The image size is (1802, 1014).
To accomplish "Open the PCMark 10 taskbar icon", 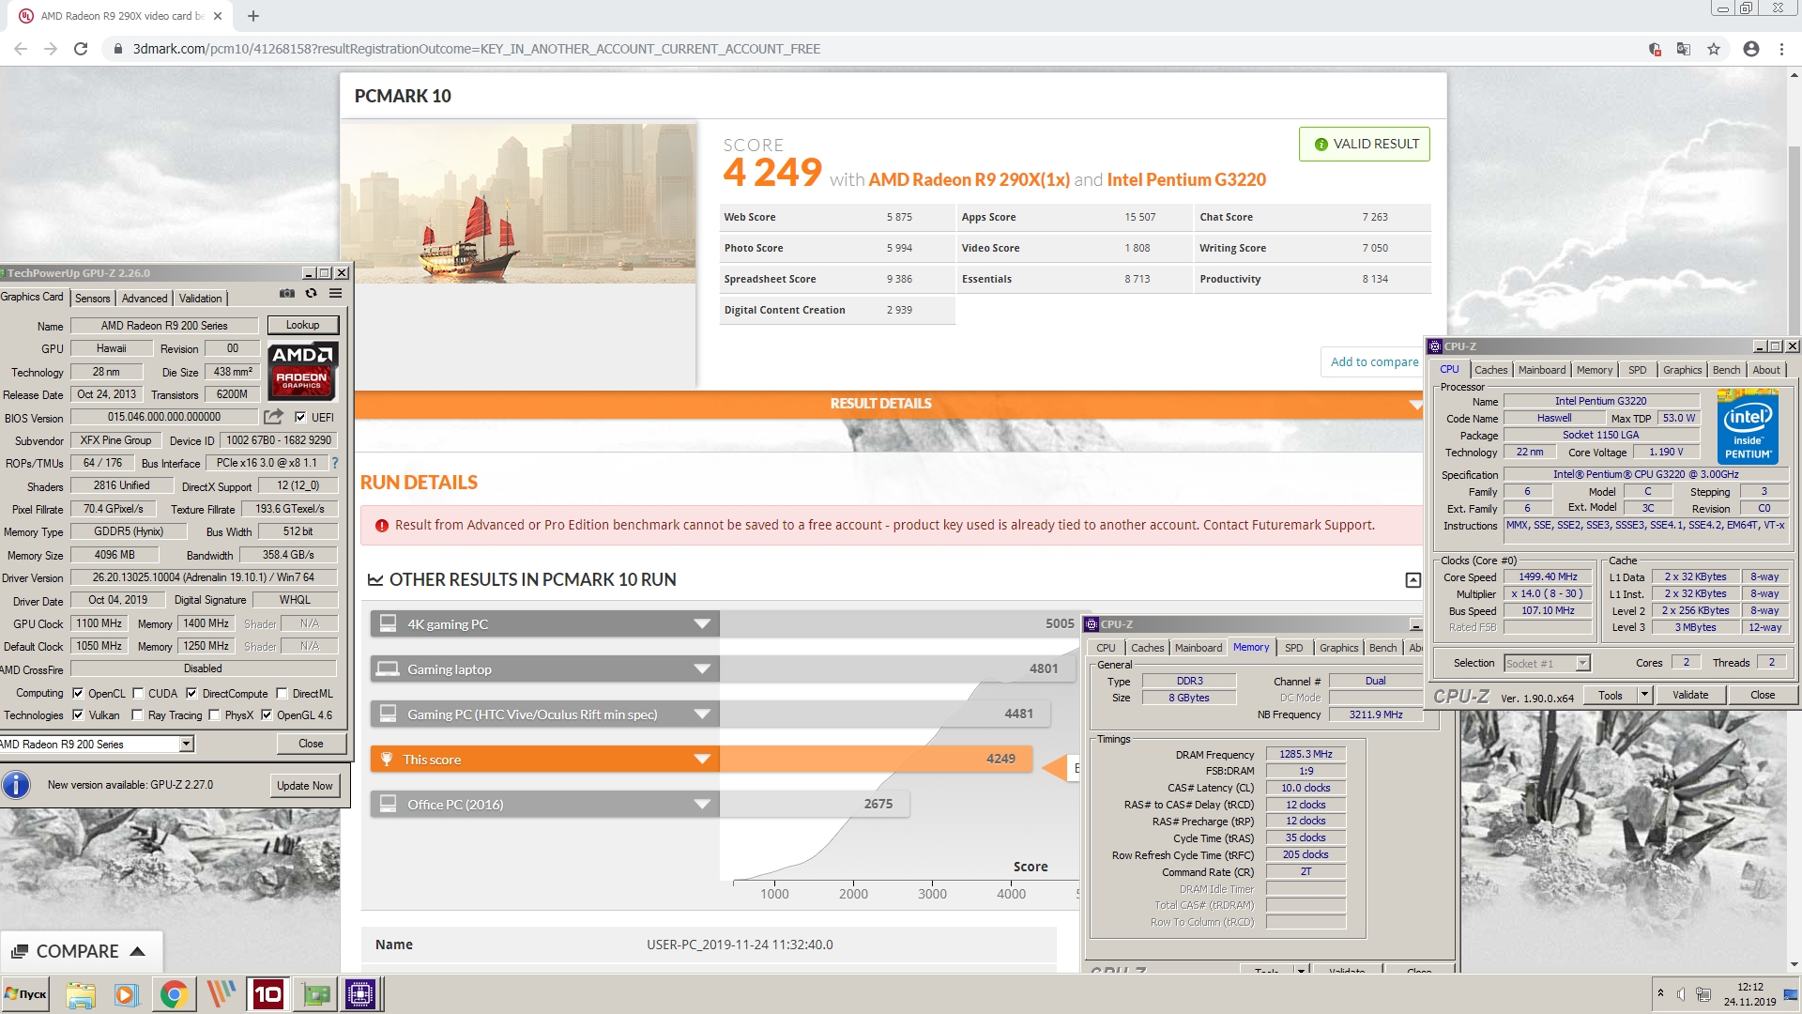I will [x=267, y=994].
